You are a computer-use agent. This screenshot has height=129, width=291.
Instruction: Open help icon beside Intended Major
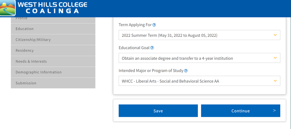point(186,71)
